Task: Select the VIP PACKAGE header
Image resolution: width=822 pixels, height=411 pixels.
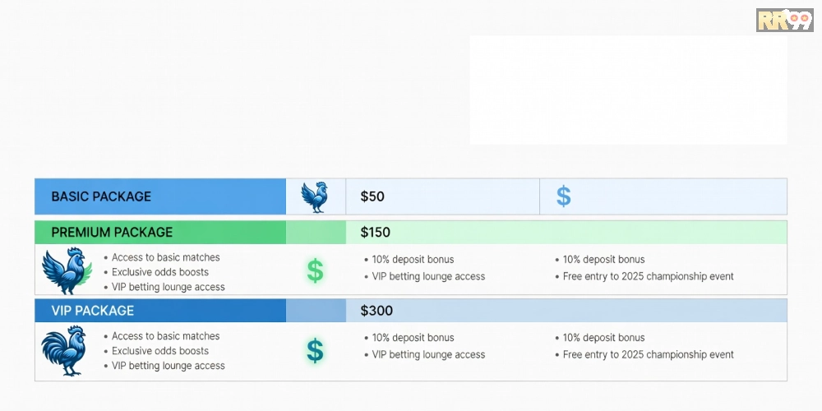Action: 160,311
